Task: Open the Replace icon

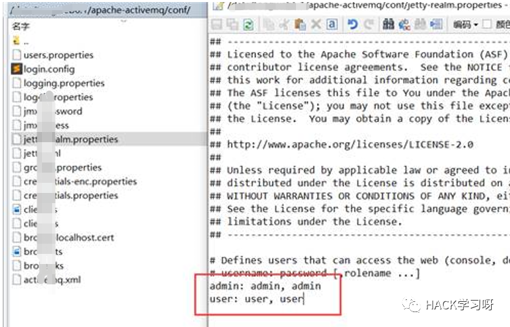Action: (404, 24)
